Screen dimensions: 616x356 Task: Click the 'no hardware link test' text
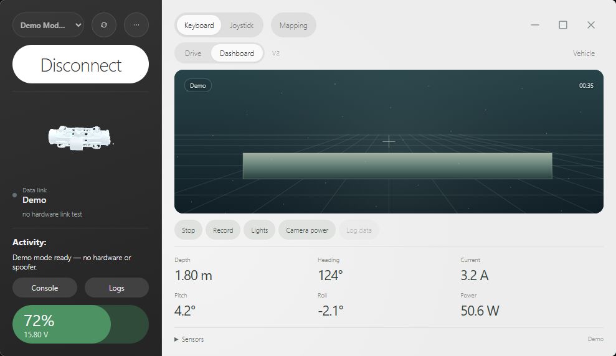coord(52,214)
